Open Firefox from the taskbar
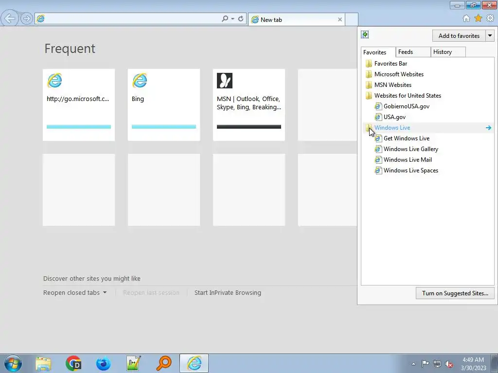Screen dimensions: 498x373 point(104,363)
